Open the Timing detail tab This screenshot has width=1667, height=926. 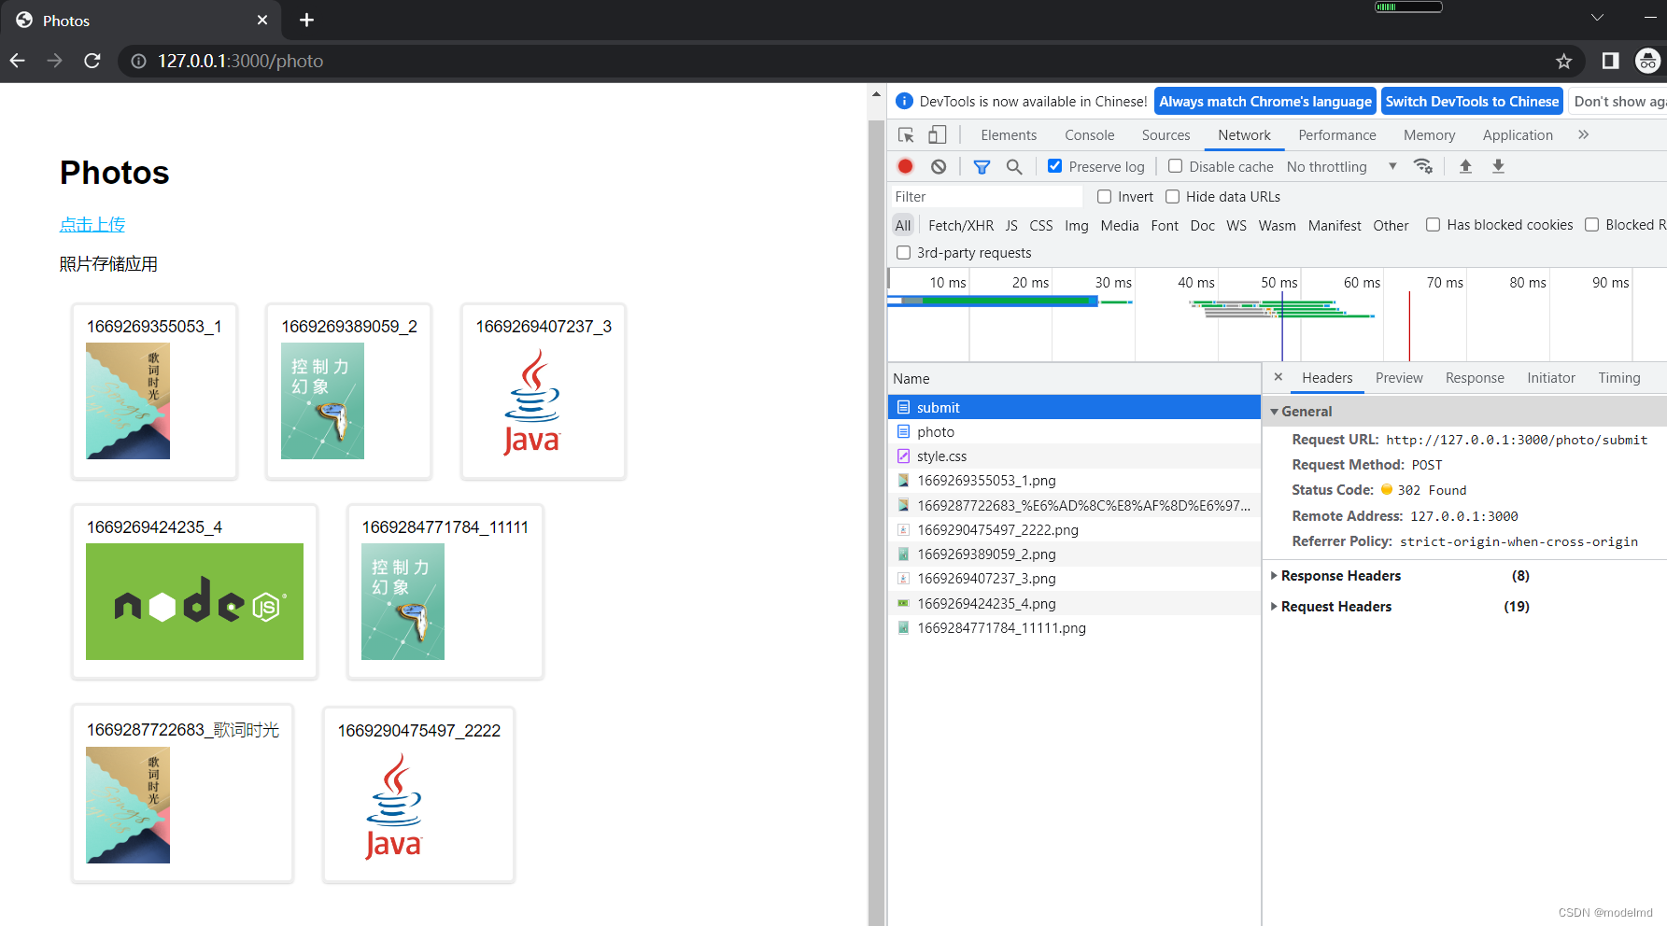coord(1618,378)
